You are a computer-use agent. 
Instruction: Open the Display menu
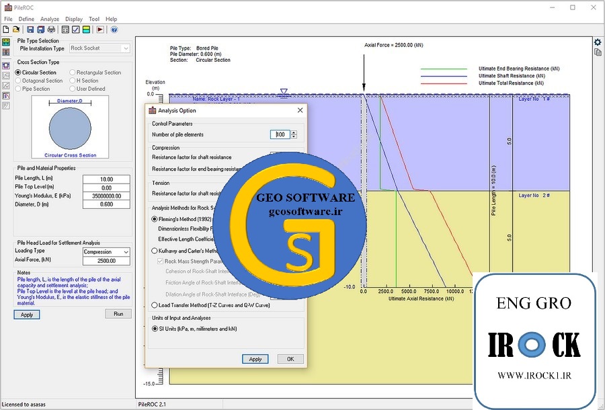click(x=74, y=19)
